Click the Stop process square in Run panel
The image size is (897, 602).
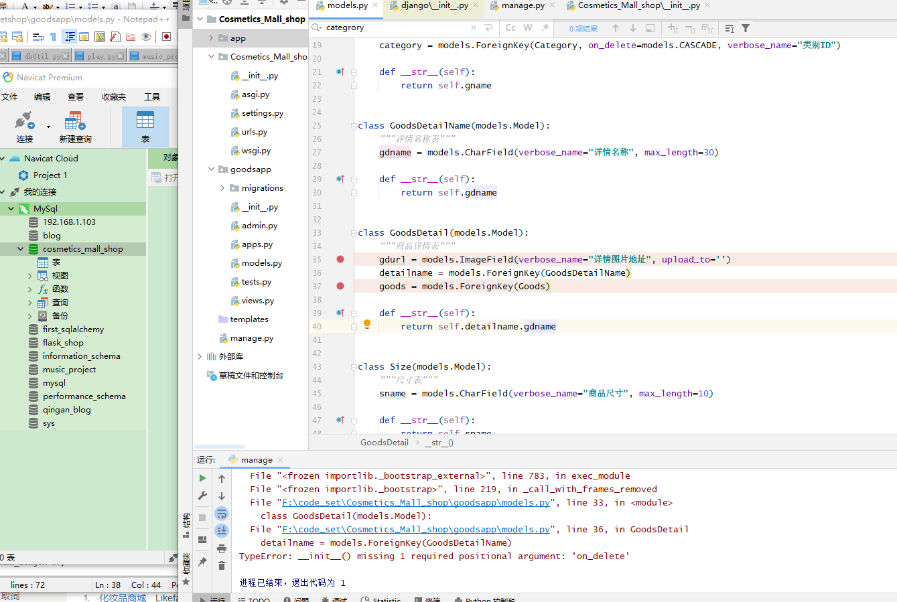[202, 518]
